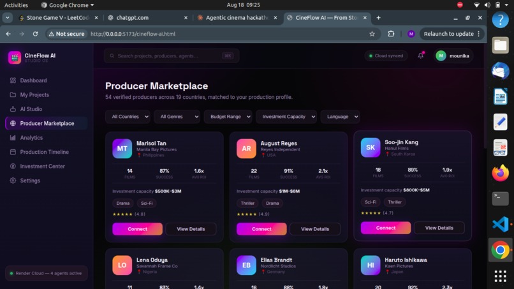Viewport: 514px width, 289px height.
Task: Open Dashboard from the sidebar
Action: (46, 80)
